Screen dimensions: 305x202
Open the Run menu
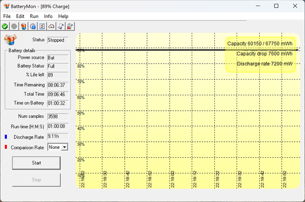tap(34, 16)
